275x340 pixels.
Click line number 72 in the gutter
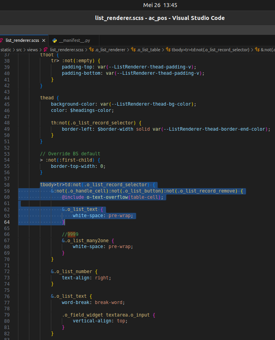(x=7, y=271)
